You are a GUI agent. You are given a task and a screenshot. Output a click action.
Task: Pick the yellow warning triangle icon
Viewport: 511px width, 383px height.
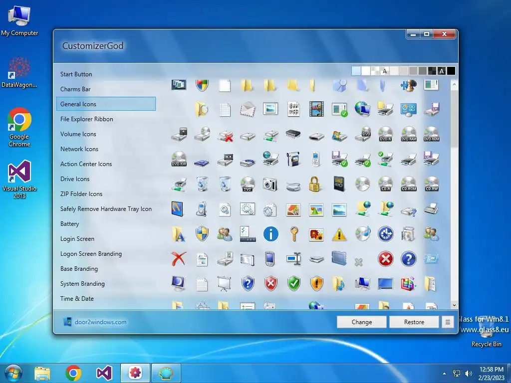pyautogui.click(x=339, y=234)
